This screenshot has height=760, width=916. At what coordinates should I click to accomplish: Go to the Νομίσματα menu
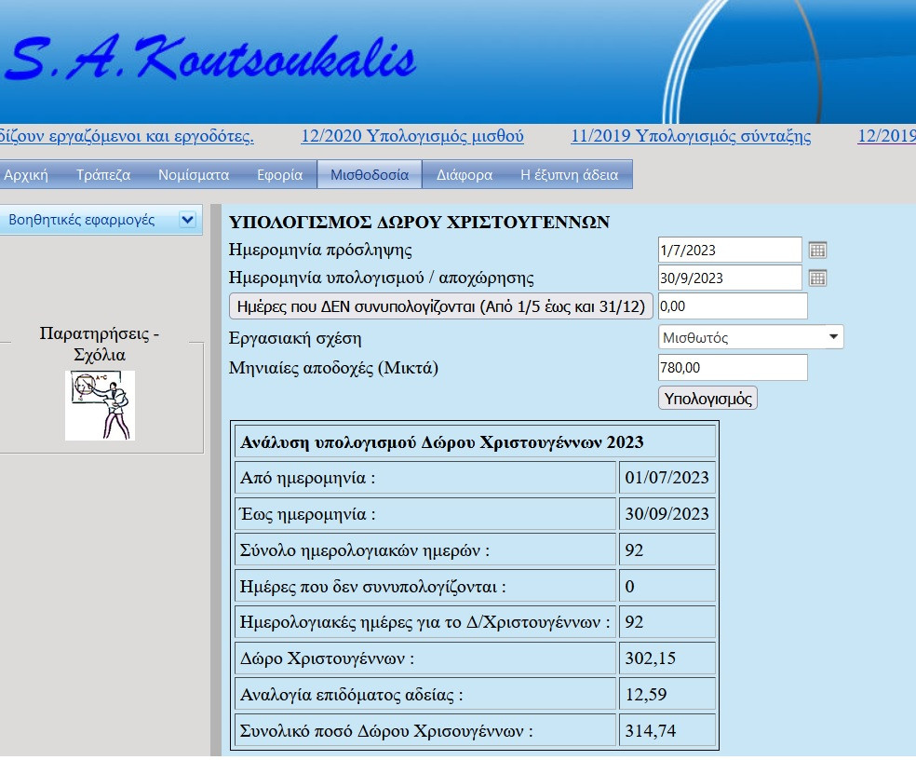click(194, 174)
